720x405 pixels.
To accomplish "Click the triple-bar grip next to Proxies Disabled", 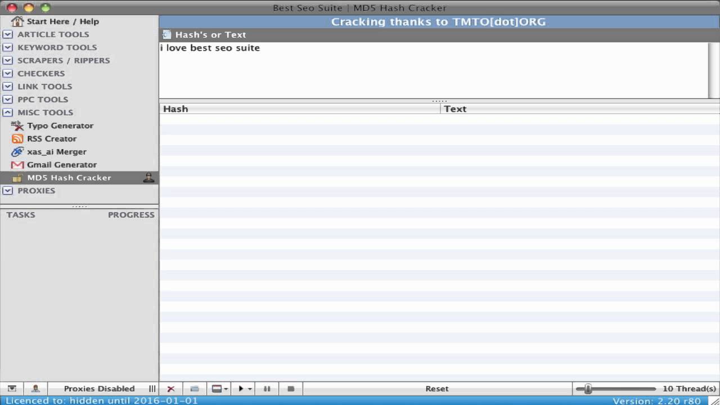I will pos(152,389).
